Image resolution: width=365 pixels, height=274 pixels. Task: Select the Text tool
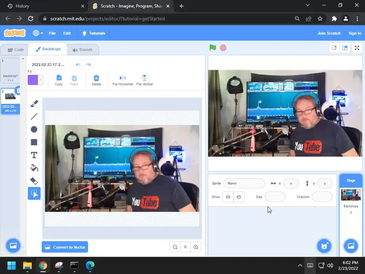[34, 155]
